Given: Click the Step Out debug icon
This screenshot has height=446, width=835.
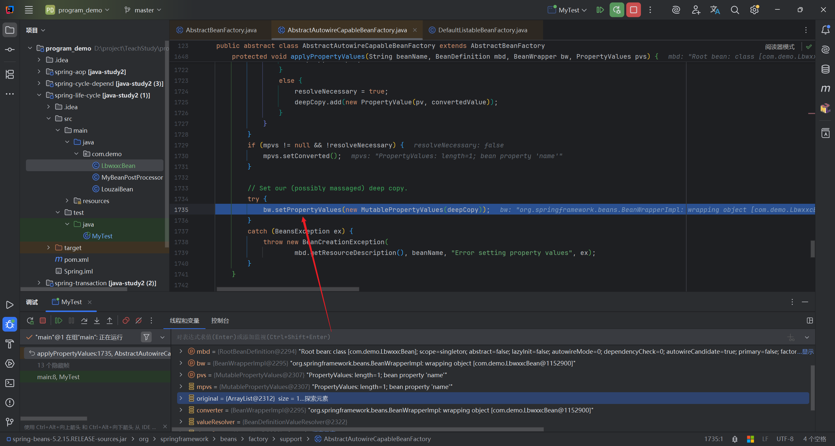Looking at the screenshot, I should (x=110, y=321).
